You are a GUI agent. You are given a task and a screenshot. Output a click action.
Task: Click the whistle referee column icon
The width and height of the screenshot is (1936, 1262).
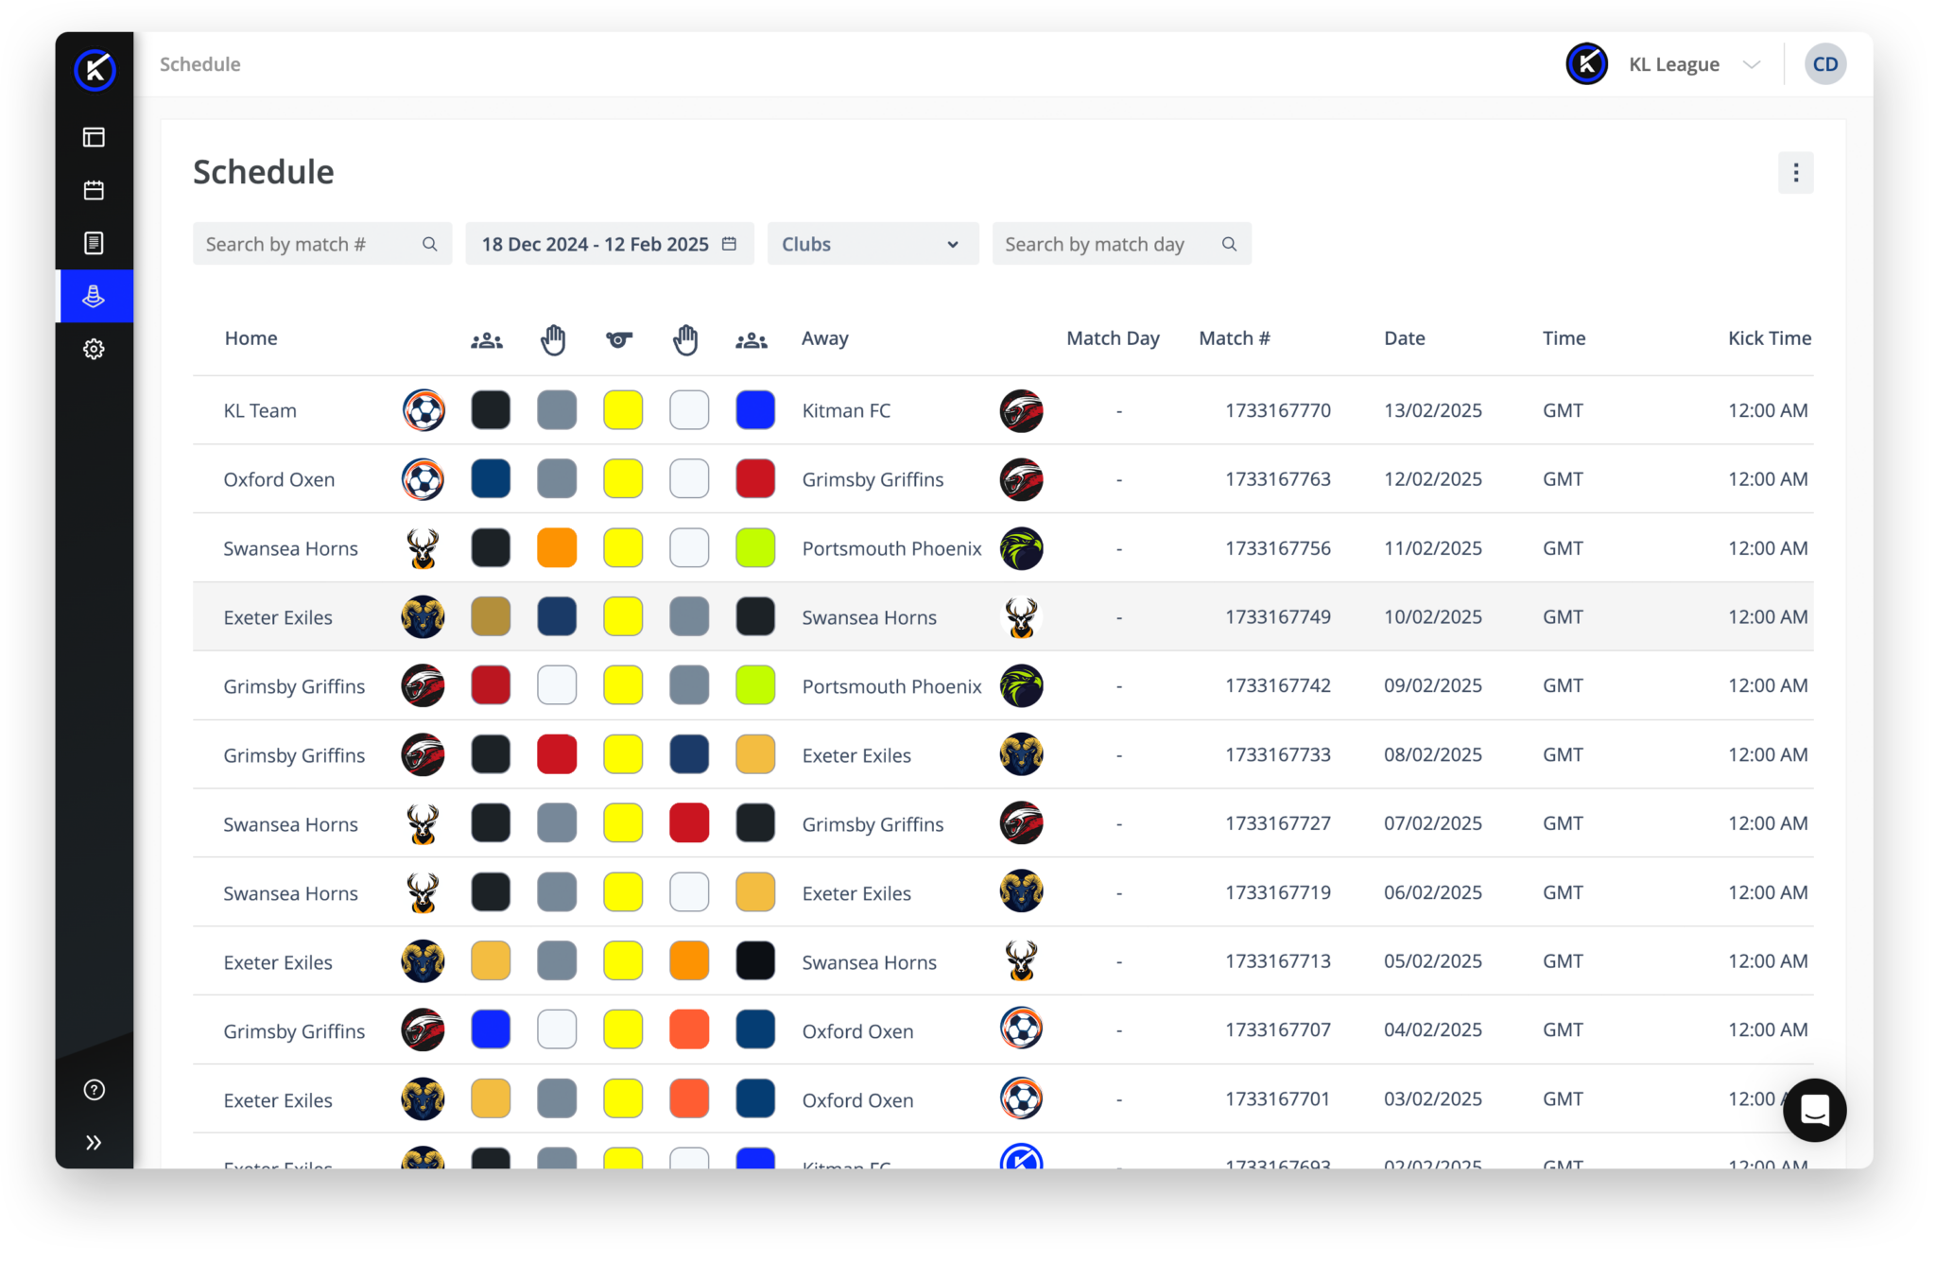coord(619,337)
